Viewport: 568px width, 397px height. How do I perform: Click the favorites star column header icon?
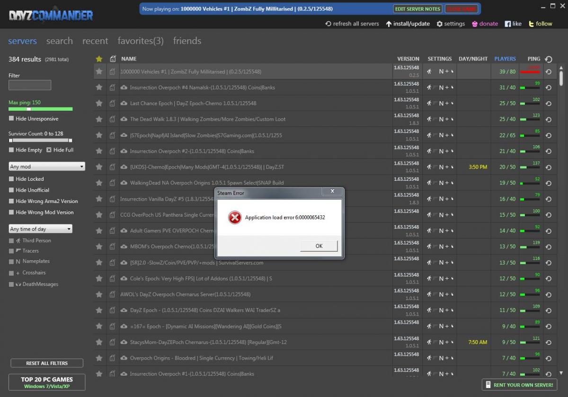coord(99,59)
